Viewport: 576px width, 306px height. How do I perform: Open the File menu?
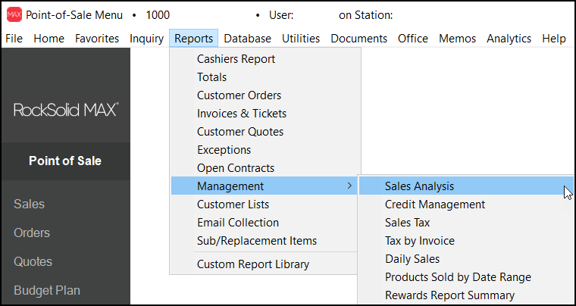[14, 39]
